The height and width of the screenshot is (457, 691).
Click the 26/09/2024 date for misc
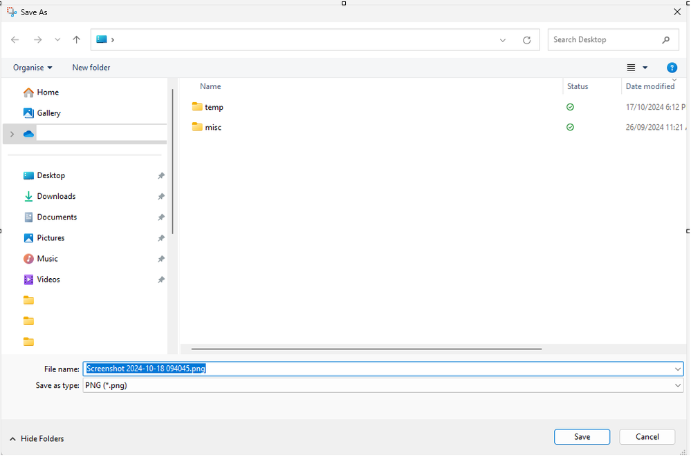656,127
